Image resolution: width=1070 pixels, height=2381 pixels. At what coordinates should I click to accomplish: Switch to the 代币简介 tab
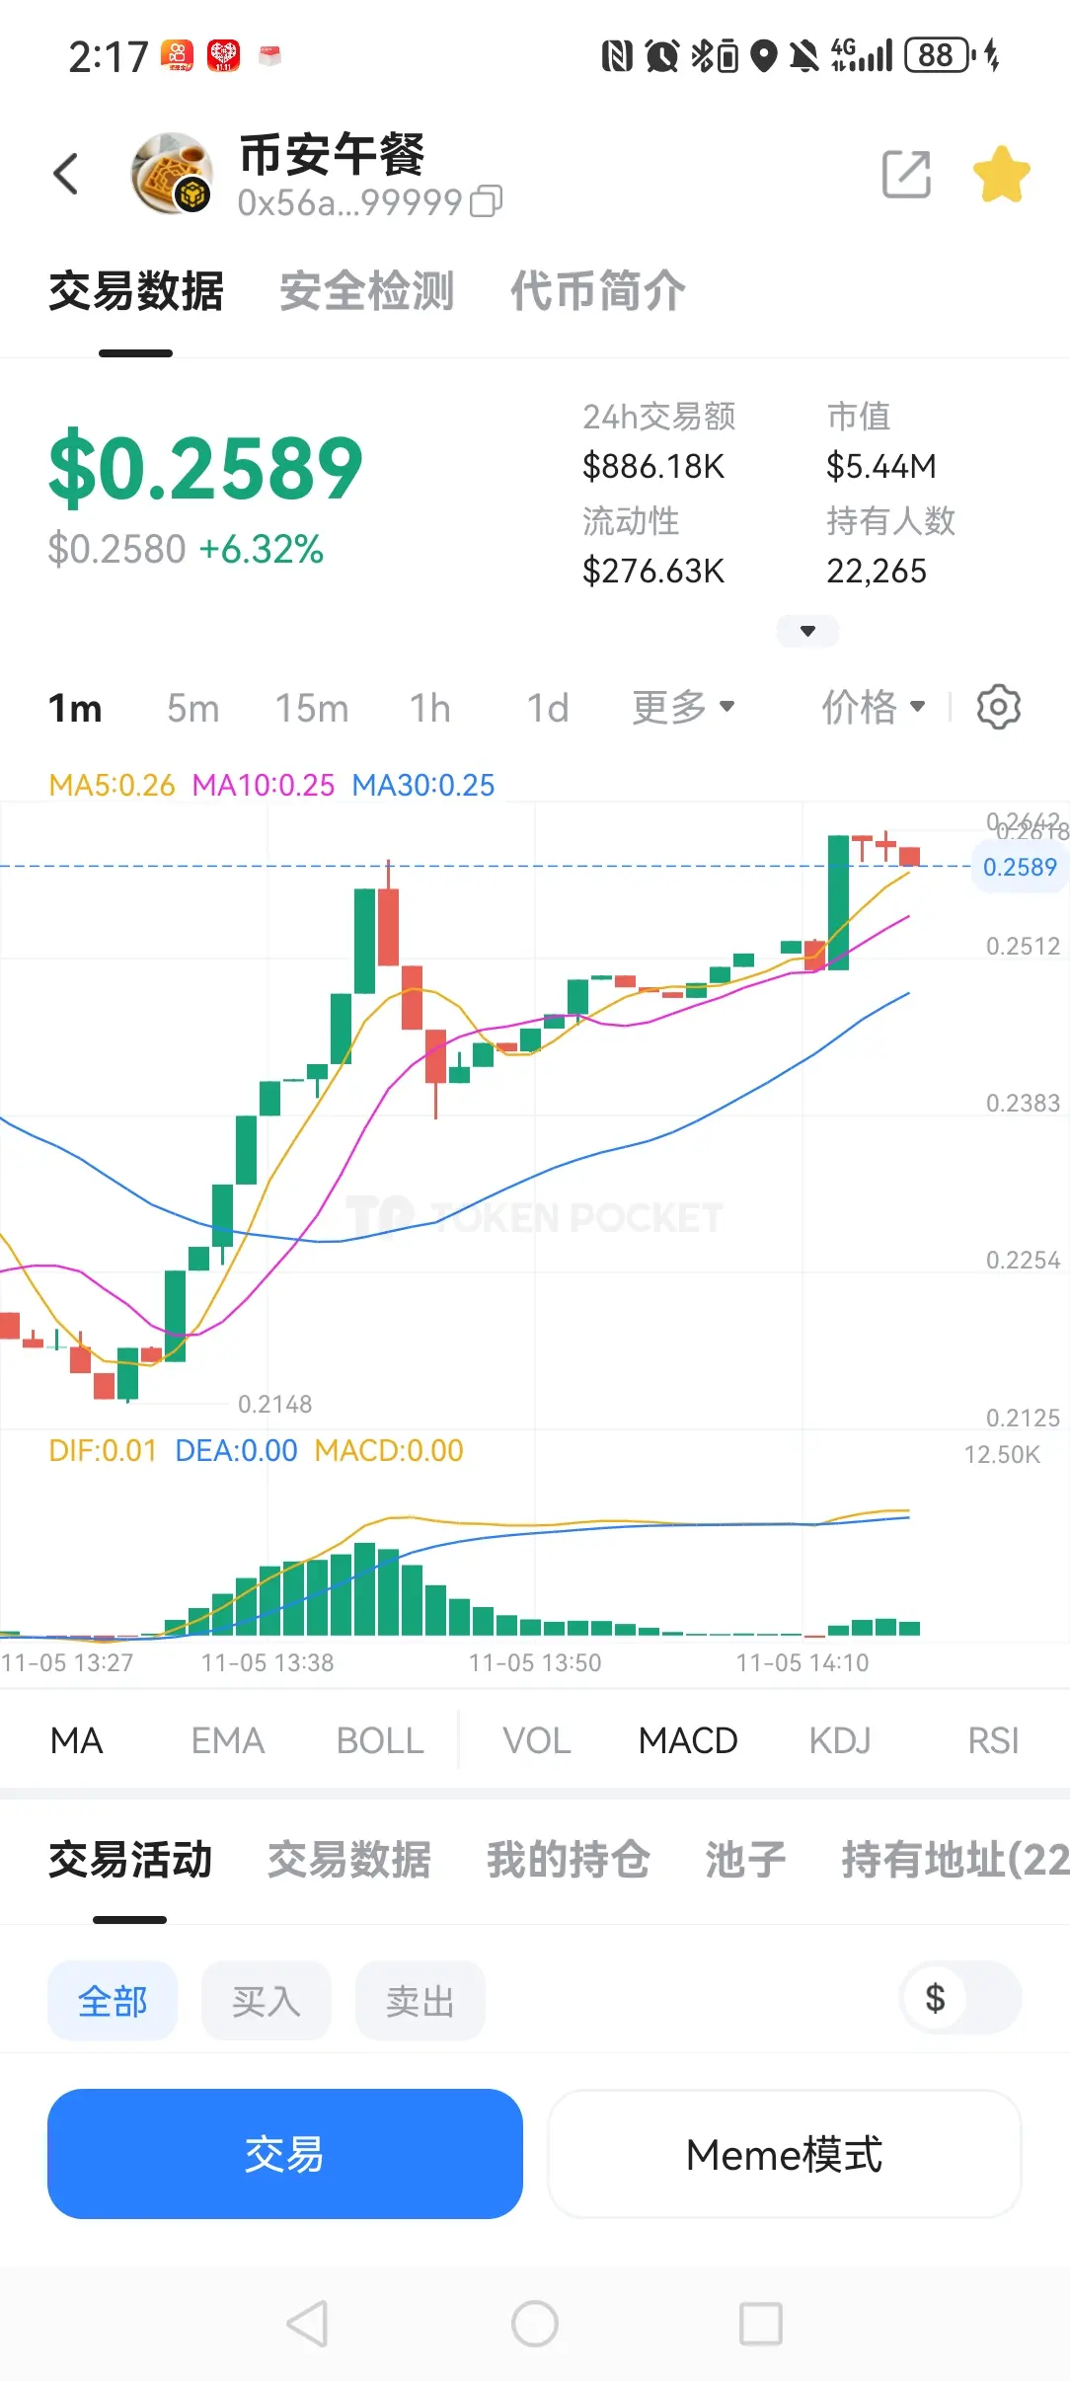[597, 291]
